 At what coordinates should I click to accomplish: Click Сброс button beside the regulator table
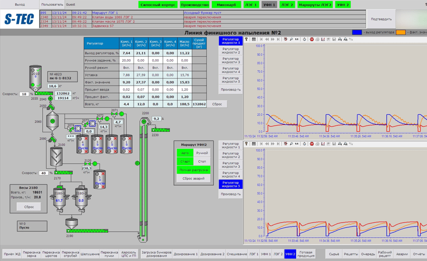[x=217, y=104]
